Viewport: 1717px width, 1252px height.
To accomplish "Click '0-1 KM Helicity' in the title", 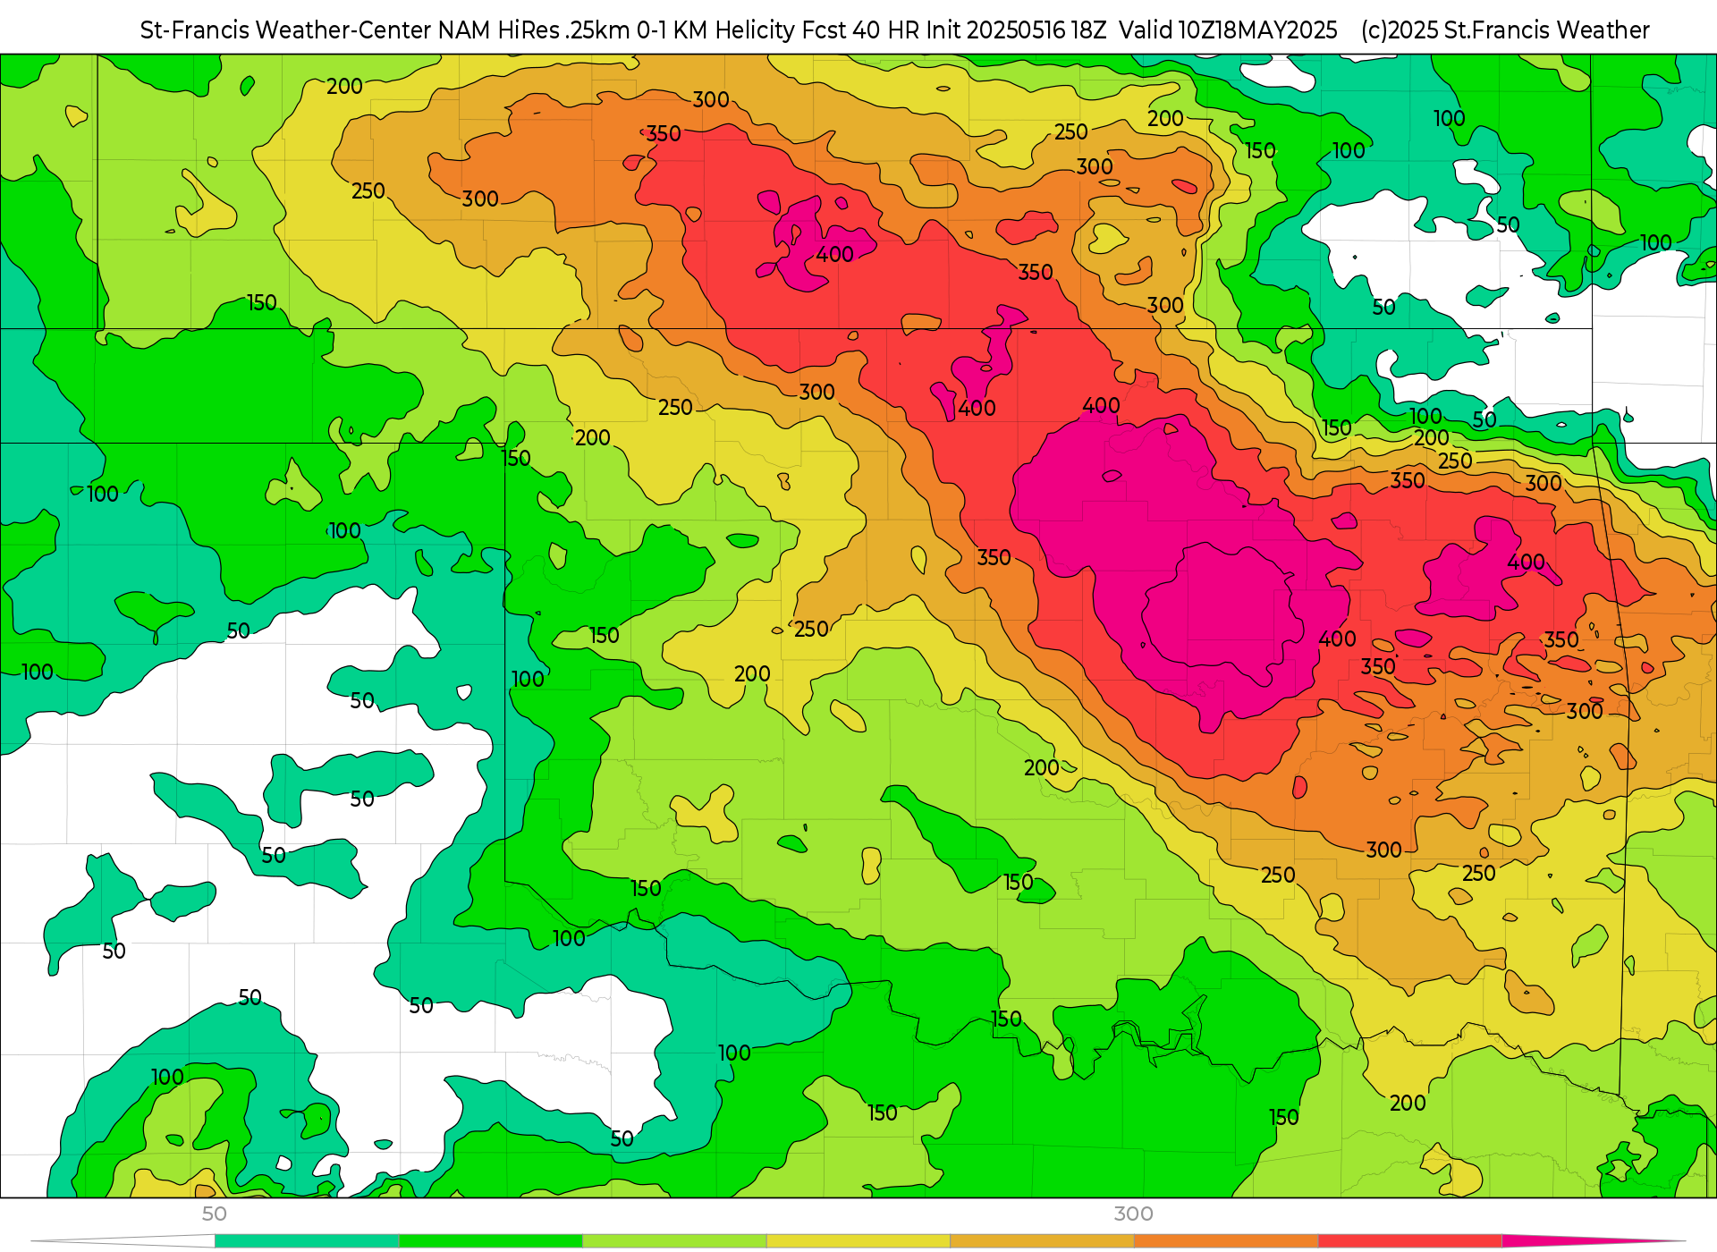I will tap(715, 30).
